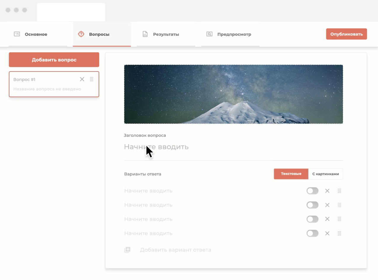Click the Вопросы tab's question mark icon
Screen dimensions: 378x280
[x=81, y=34]
